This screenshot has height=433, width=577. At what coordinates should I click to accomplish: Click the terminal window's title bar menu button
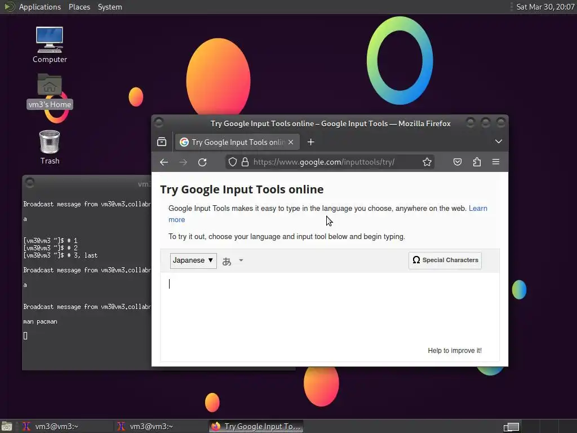[30, 183]
